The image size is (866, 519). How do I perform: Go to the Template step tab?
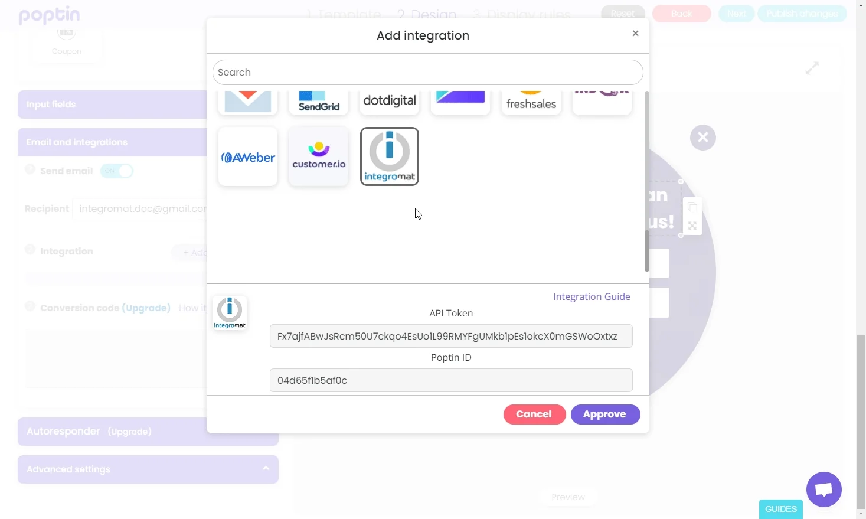pyautogui.click(x=344, y=14)
